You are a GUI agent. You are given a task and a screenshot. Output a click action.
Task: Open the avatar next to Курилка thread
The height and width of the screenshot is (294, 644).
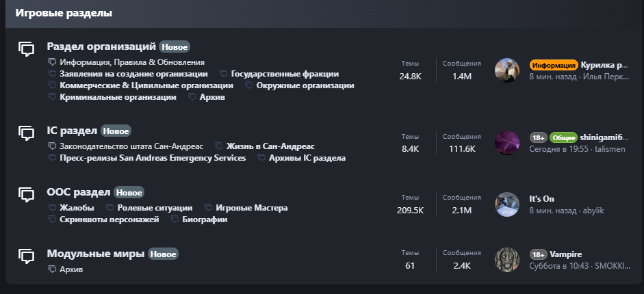506,70
